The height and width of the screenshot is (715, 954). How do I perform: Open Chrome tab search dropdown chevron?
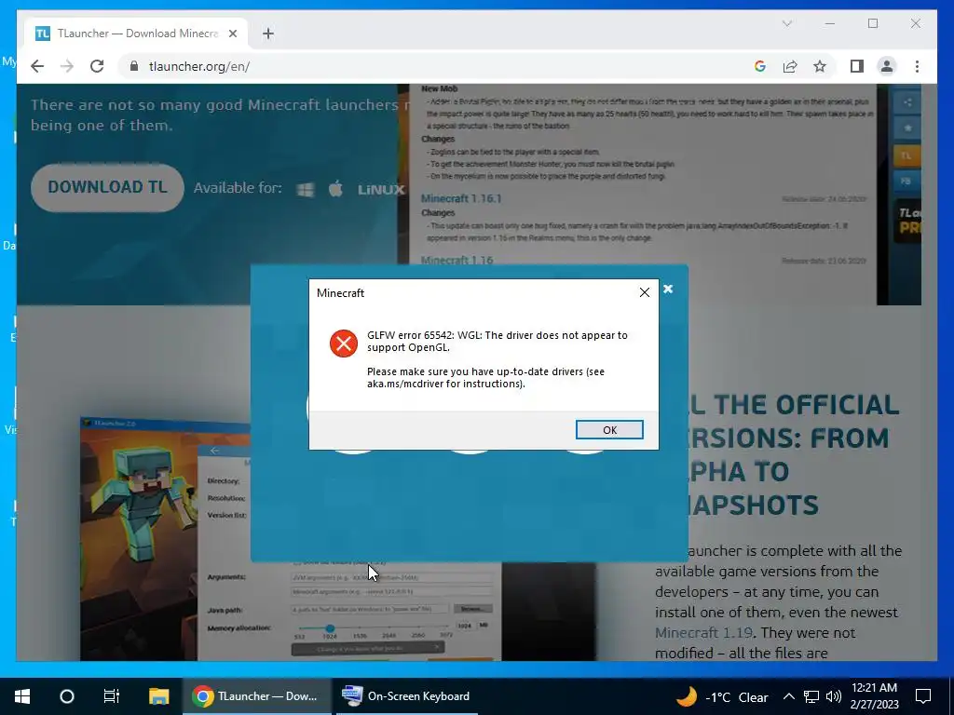(786, 23)
